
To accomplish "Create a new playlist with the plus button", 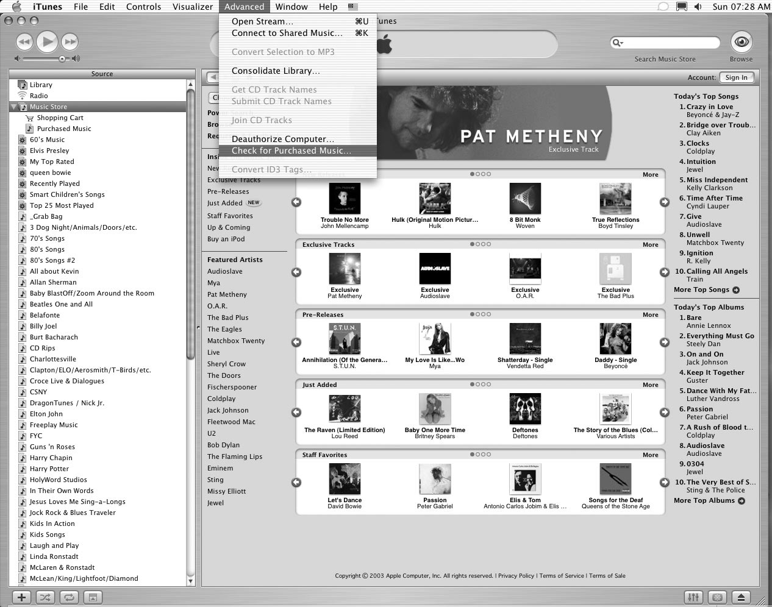I will click(21, 597).
